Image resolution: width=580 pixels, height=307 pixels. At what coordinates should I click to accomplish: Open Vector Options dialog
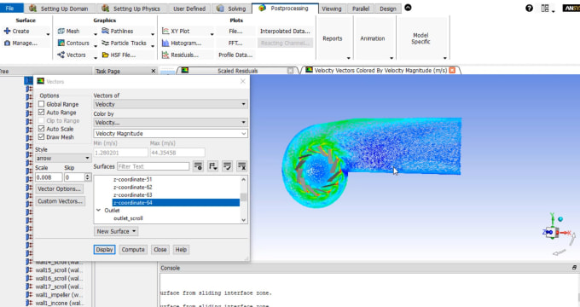[x=59, y=189]
